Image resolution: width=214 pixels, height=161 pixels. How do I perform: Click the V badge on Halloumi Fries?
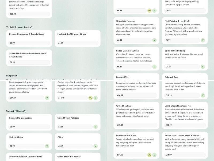(47, 146)
